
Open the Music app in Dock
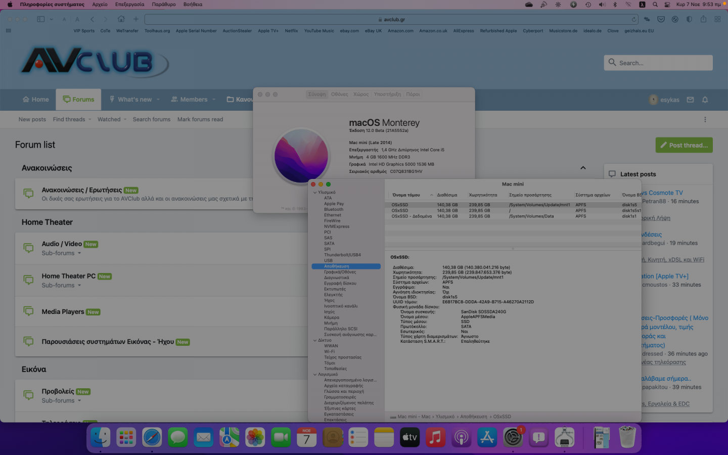click(x=436, y=437)
